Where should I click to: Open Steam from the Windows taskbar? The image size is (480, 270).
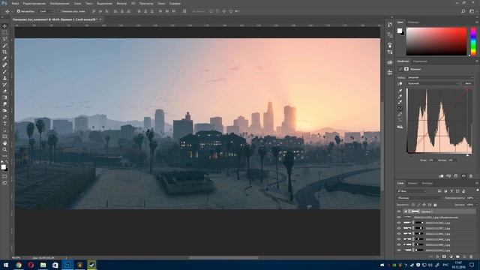(91, 265)
